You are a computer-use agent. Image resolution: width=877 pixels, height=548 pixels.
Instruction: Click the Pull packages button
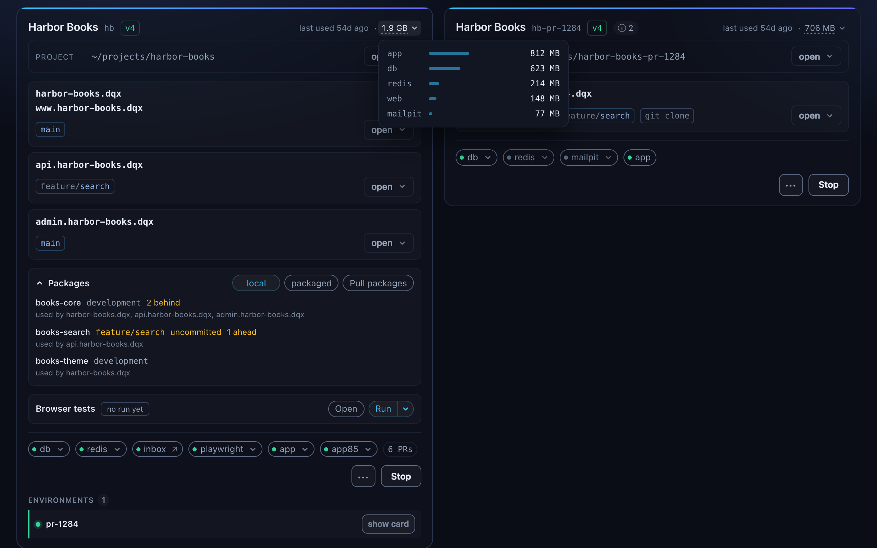point(378,283)
